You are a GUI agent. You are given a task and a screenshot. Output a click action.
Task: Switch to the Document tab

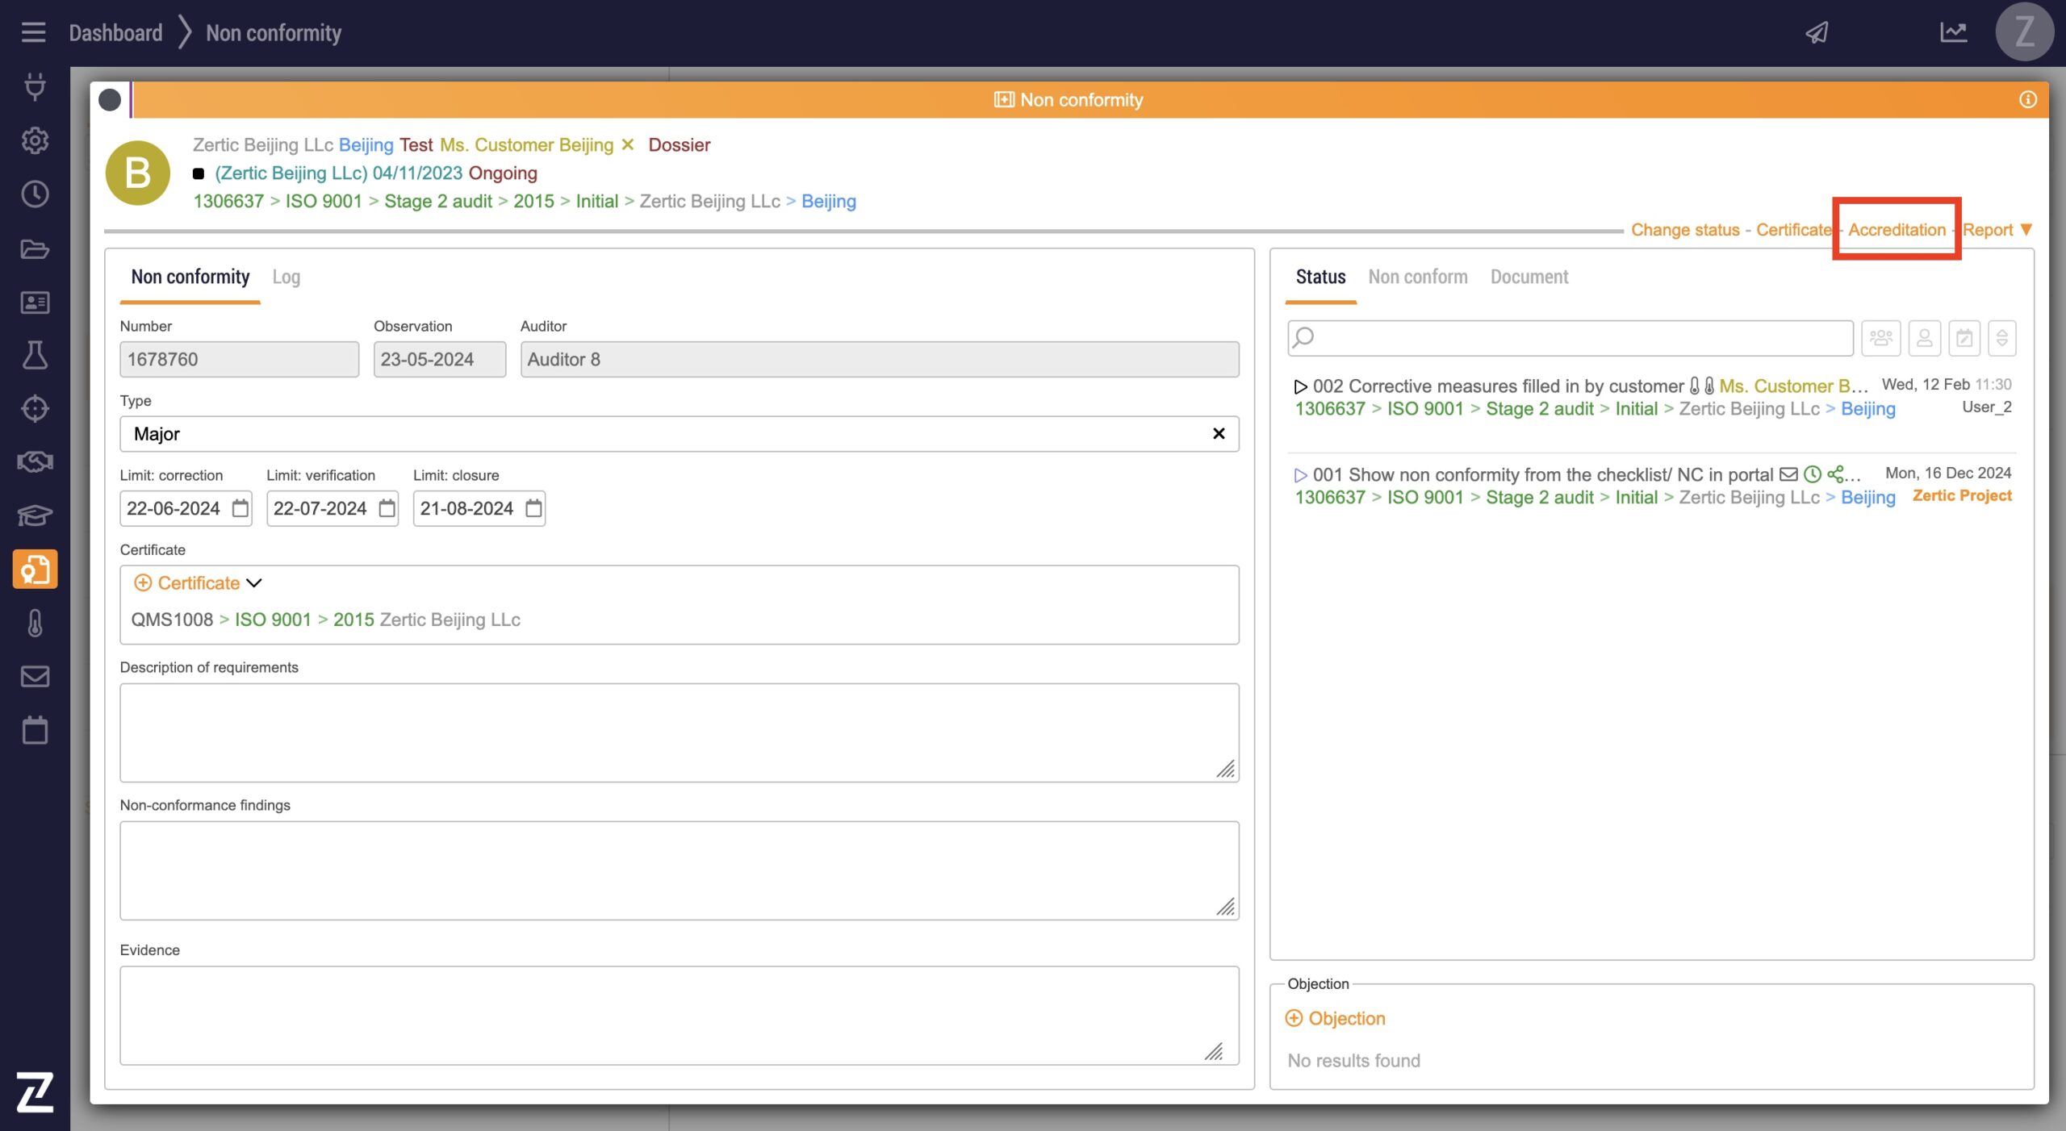tap(1529, 277)
